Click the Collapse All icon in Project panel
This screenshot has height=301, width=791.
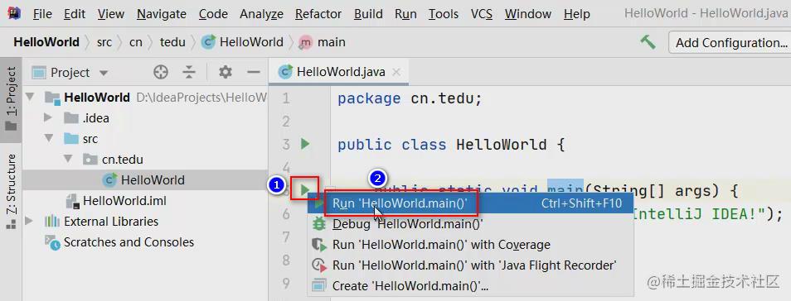click(189, 73)
